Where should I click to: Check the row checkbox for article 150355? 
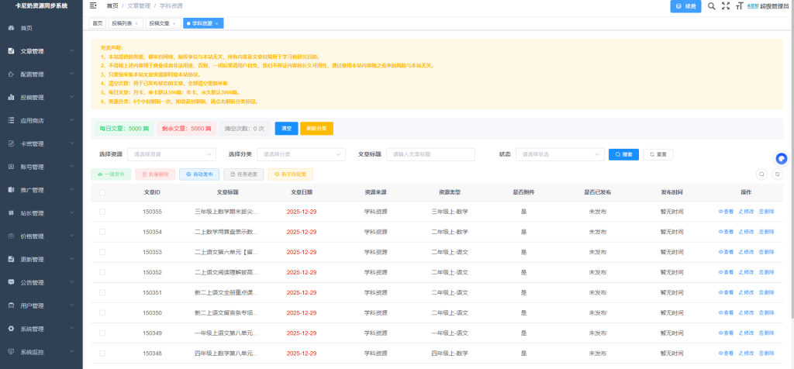102,212
